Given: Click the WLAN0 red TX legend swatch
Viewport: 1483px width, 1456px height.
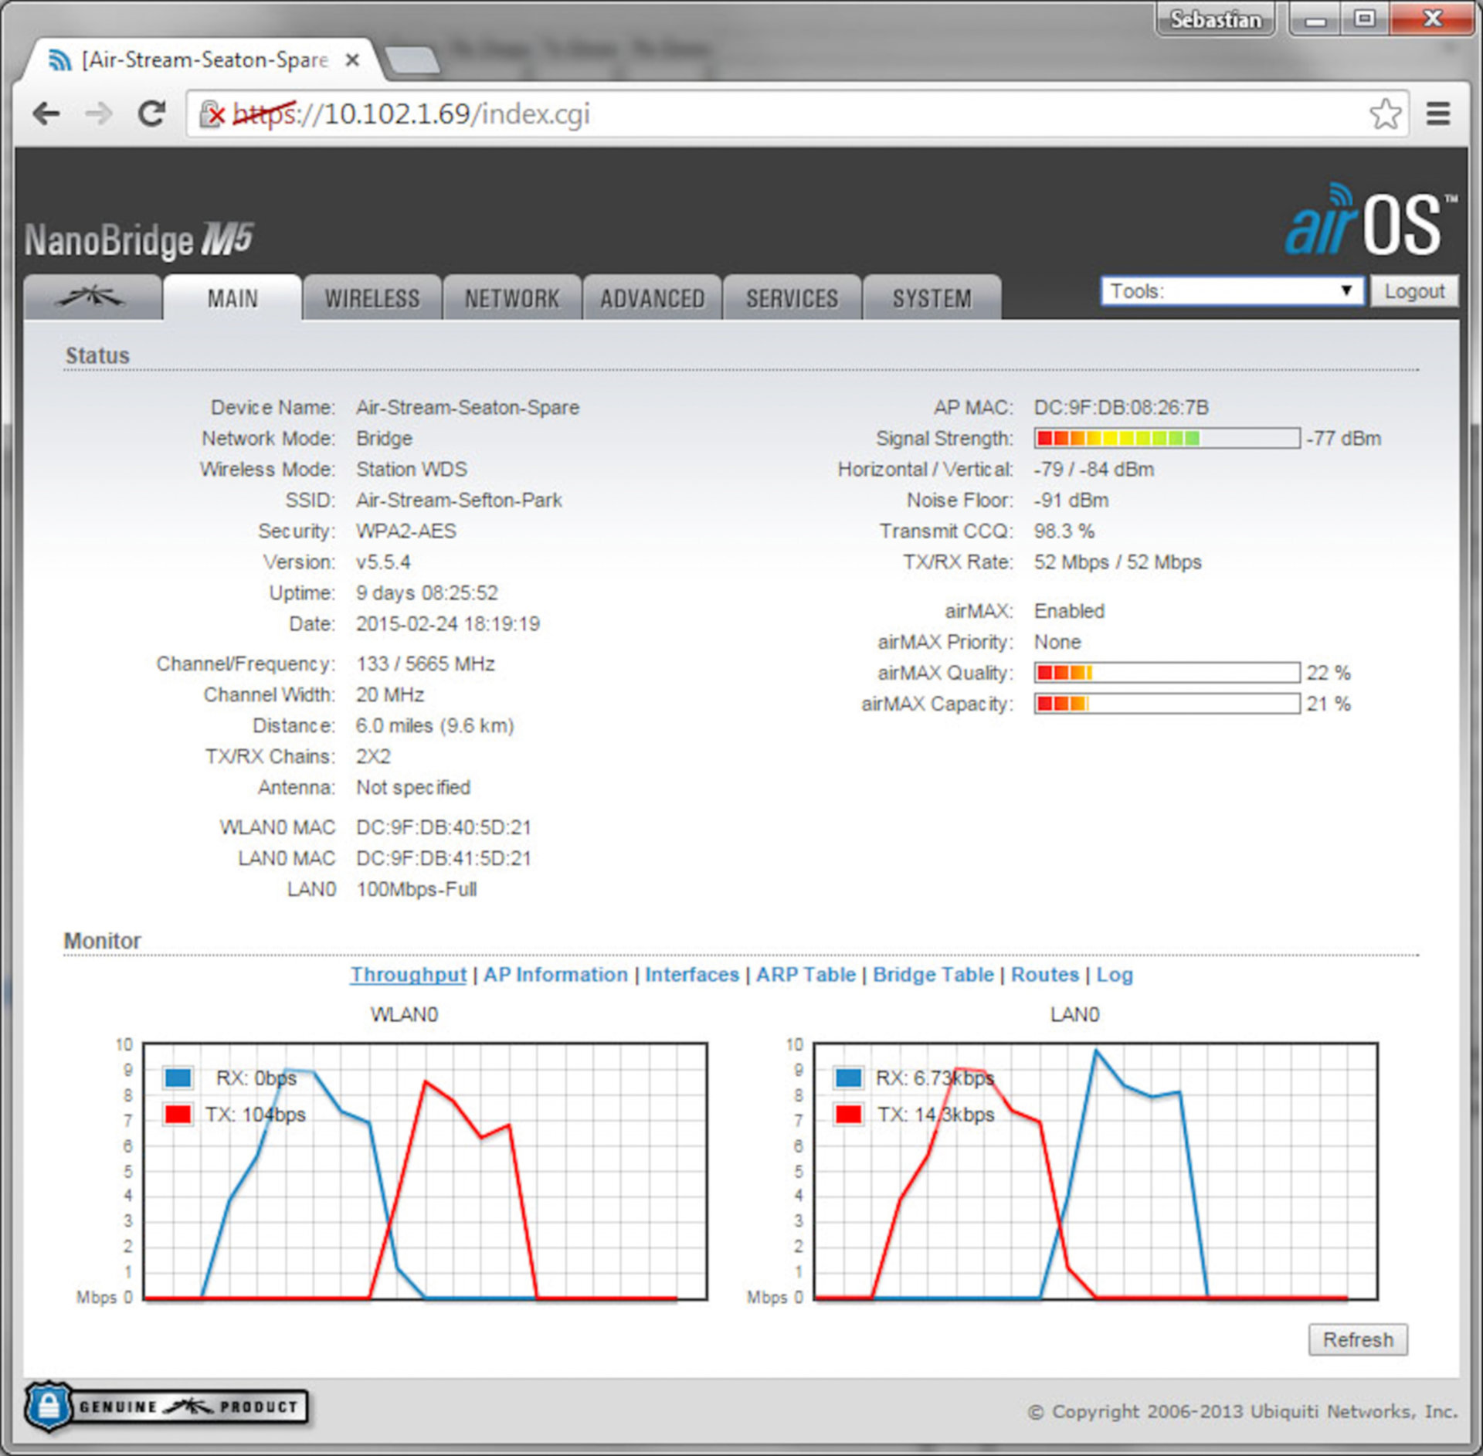Looking at the screenshot, I should click(x=178, y=1115).
